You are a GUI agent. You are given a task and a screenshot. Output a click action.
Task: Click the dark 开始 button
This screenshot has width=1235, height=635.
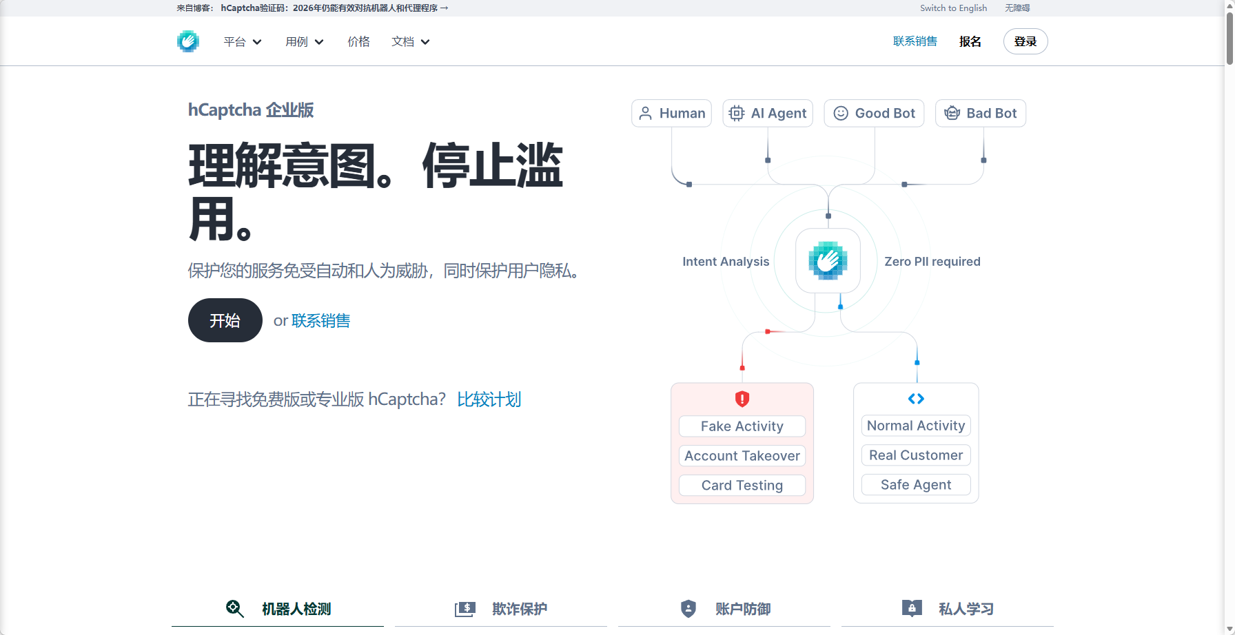(225, 320)
